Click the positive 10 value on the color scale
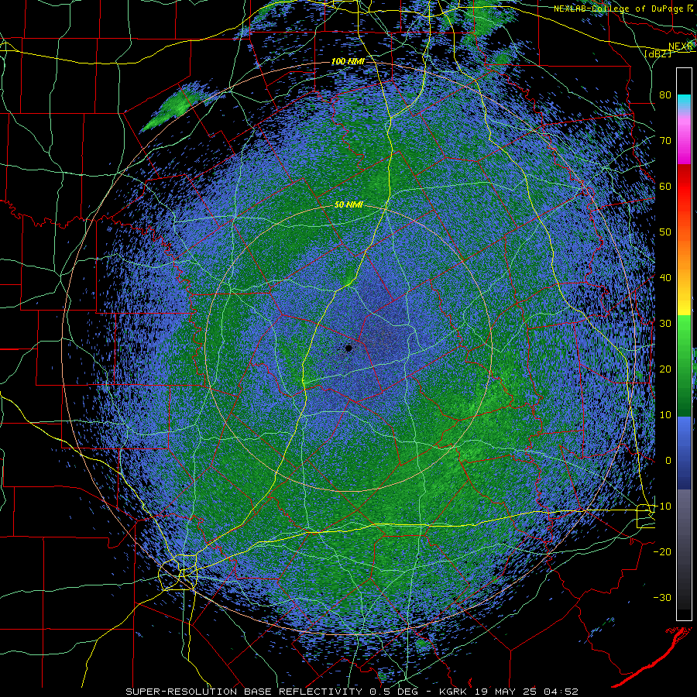697x697 pixels. (x=665, y=415)
